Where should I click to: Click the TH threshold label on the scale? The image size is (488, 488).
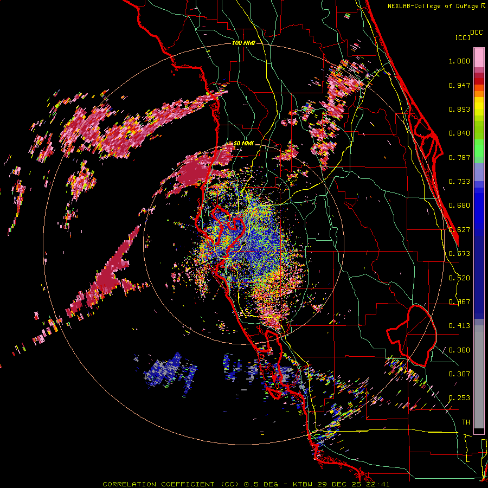point(466,422)
